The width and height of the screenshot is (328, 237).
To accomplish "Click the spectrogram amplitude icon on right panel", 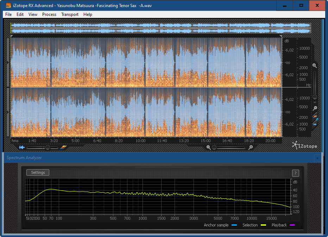I will click(315, 116).
